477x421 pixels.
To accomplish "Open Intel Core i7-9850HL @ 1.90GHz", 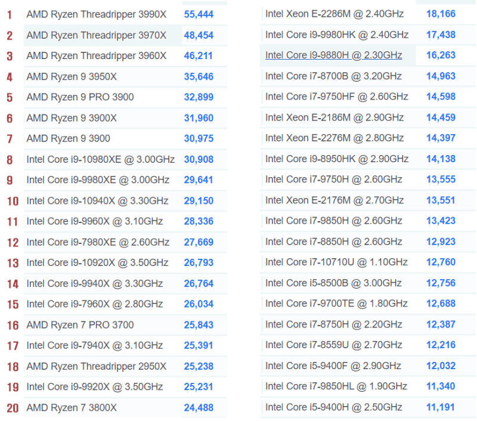I will point(336,386).
